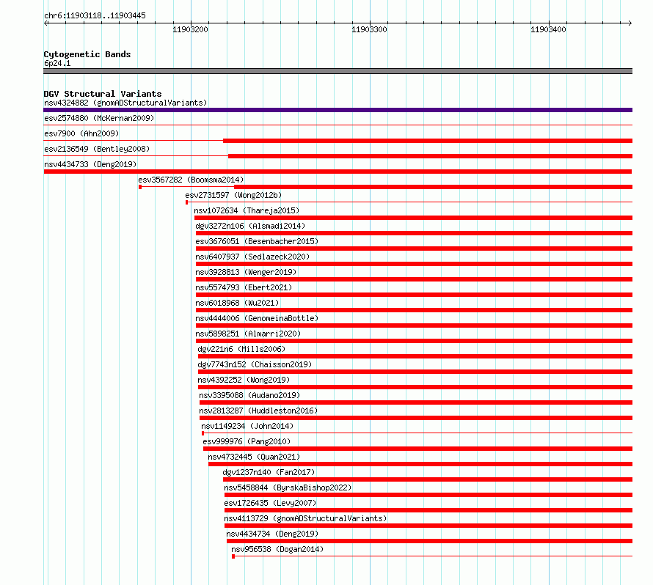The width and height of the screenshot is (653, 585).
Task: Open esv2574880 (McKernan2009) variant
Action: click(99, 118)
